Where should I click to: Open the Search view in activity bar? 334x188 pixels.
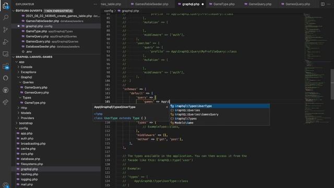coord(6,17)
